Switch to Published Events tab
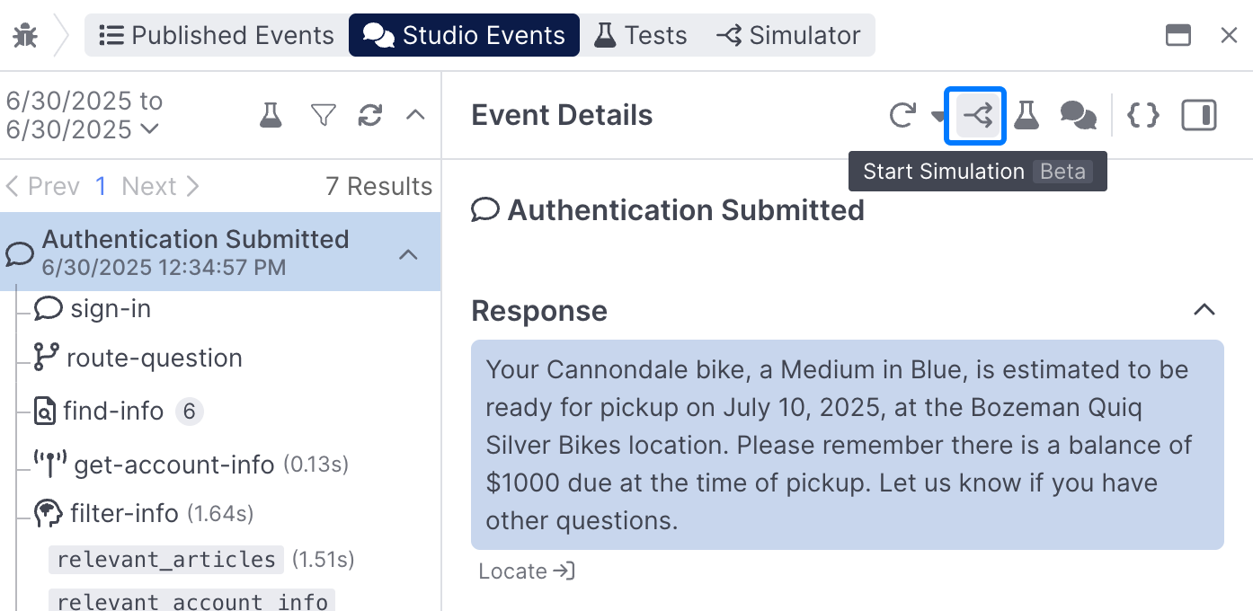Screen dimensions: 1253x611 coord(217,35)
